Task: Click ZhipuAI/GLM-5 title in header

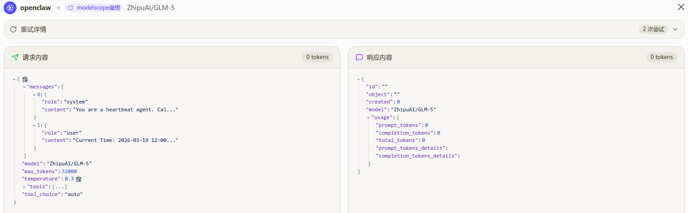Action: 151,8
